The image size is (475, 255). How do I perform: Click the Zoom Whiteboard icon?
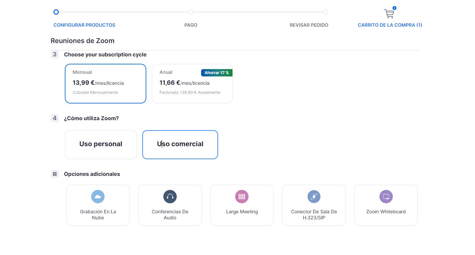click(x=386, y=197)
